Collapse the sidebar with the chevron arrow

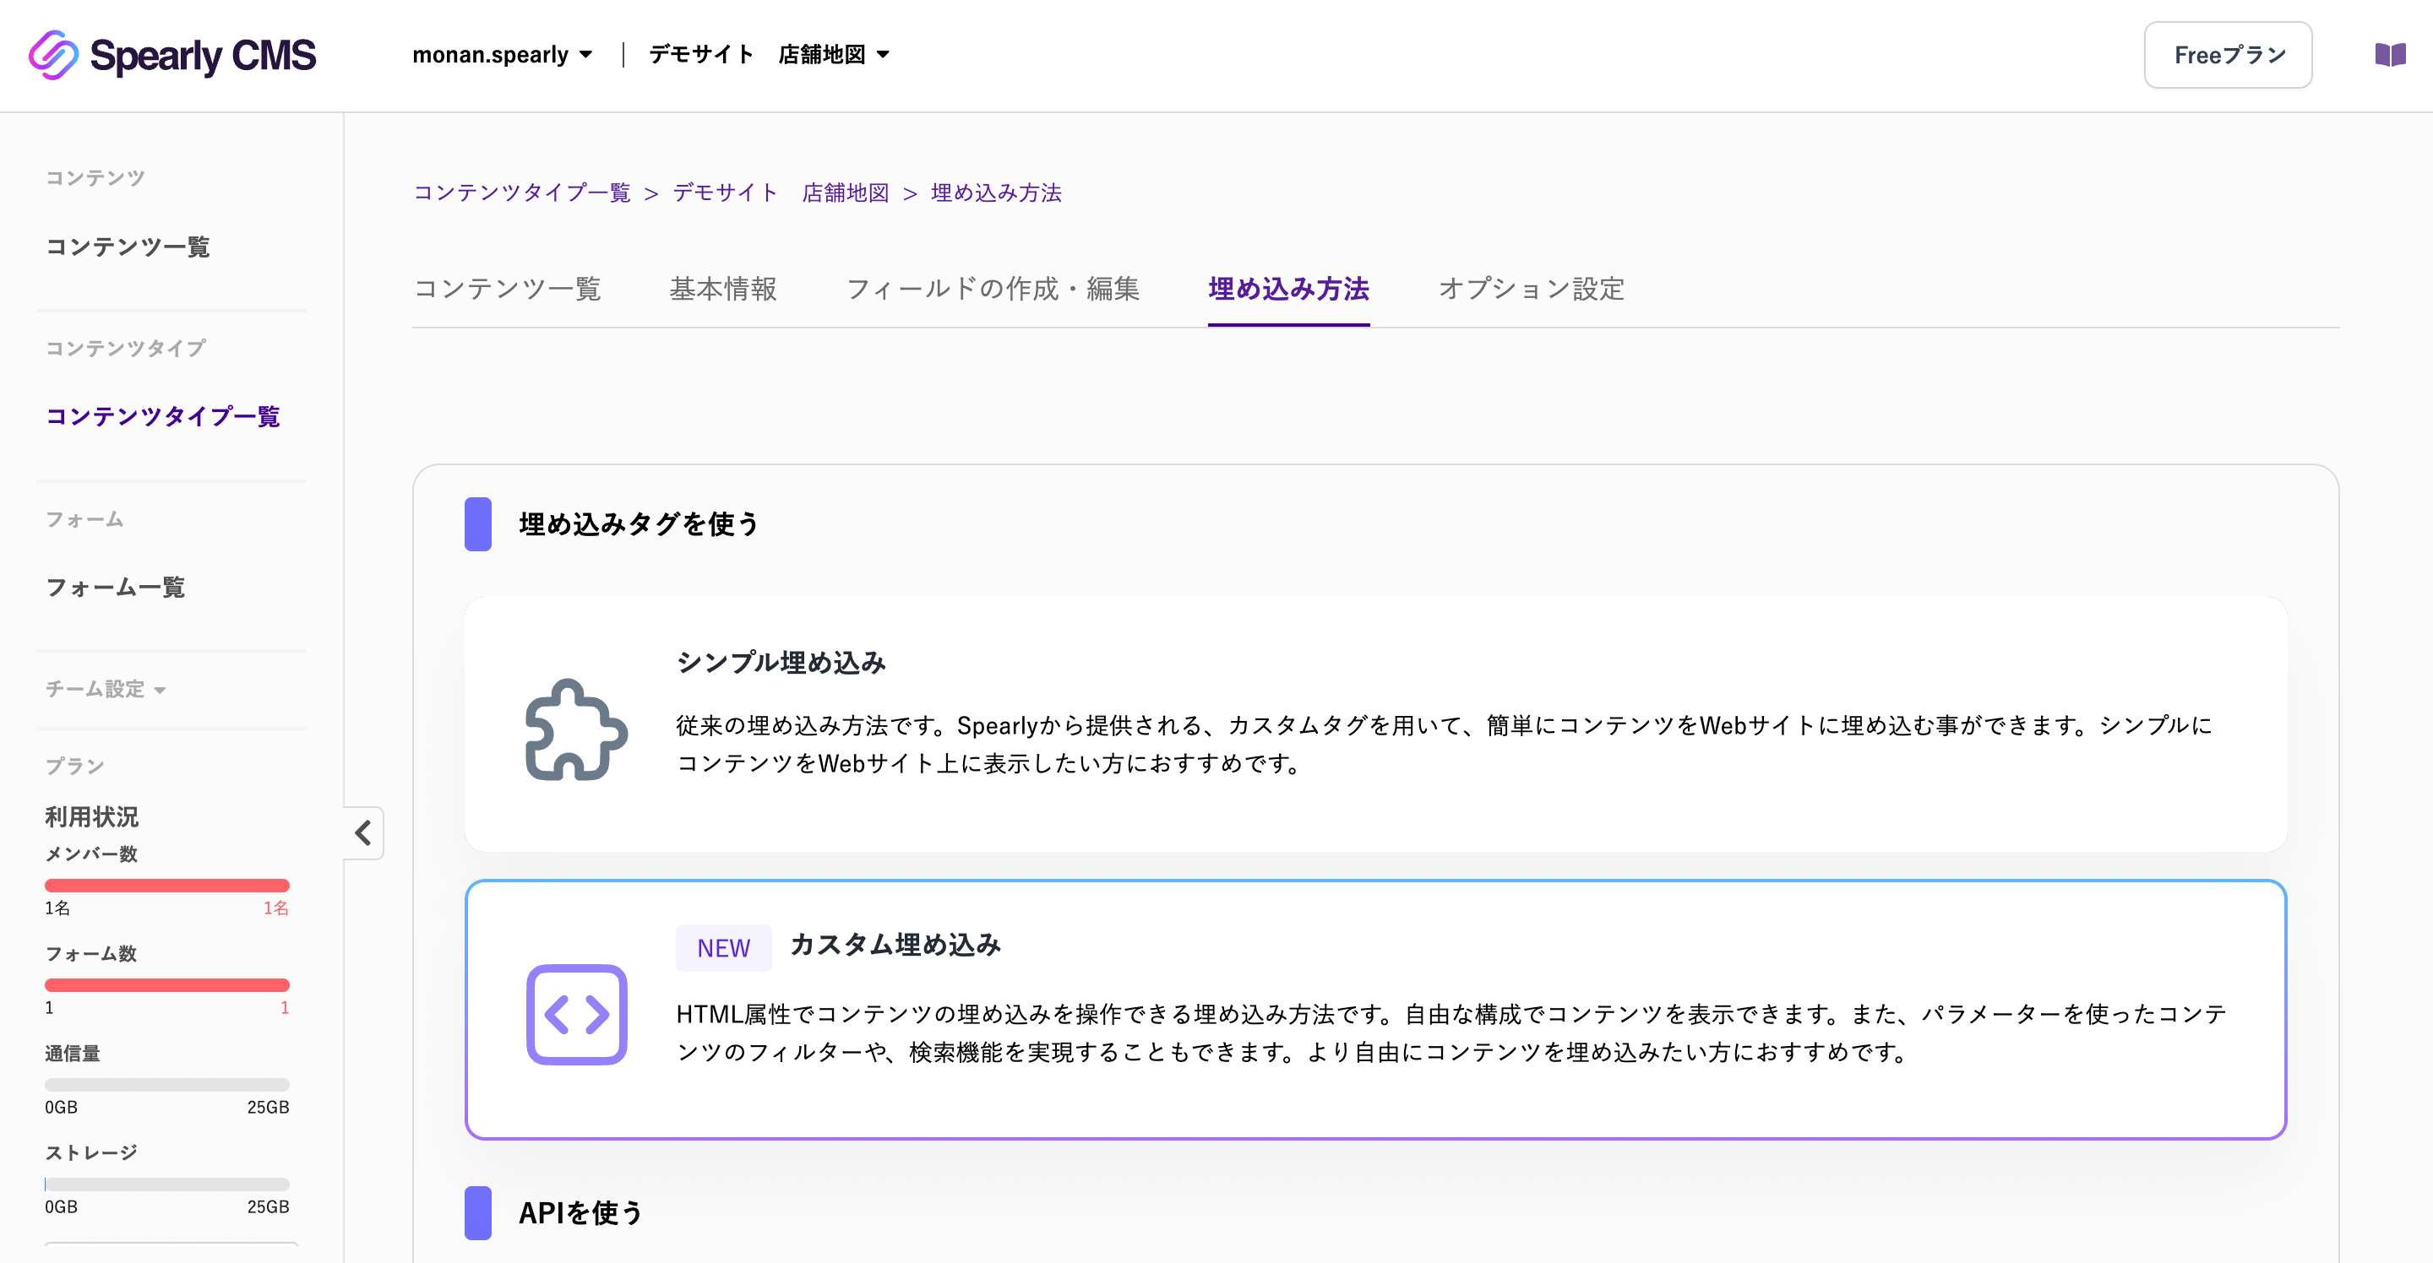pos(362,833)
